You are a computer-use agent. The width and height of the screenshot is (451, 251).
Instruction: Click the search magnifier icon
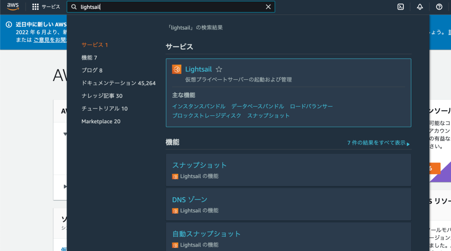(74, 7)
